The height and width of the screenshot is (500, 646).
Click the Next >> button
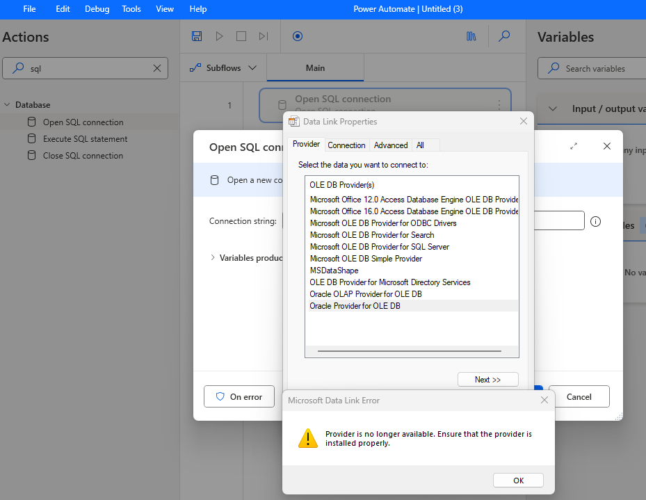click(487, 379)
